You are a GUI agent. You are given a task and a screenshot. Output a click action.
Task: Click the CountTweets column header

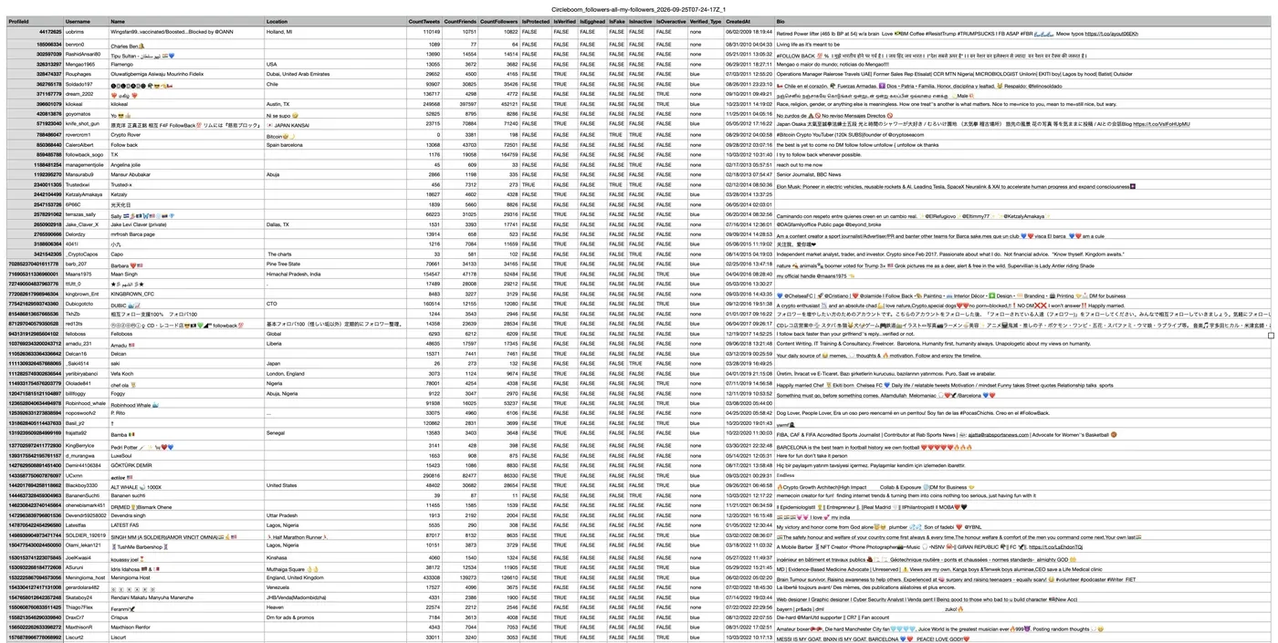pos(424,21)
